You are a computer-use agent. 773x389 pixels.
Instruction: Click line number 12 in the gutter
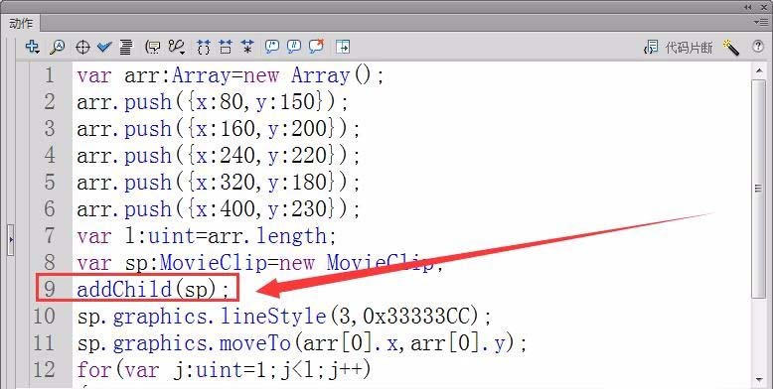(x=44, y=369)
